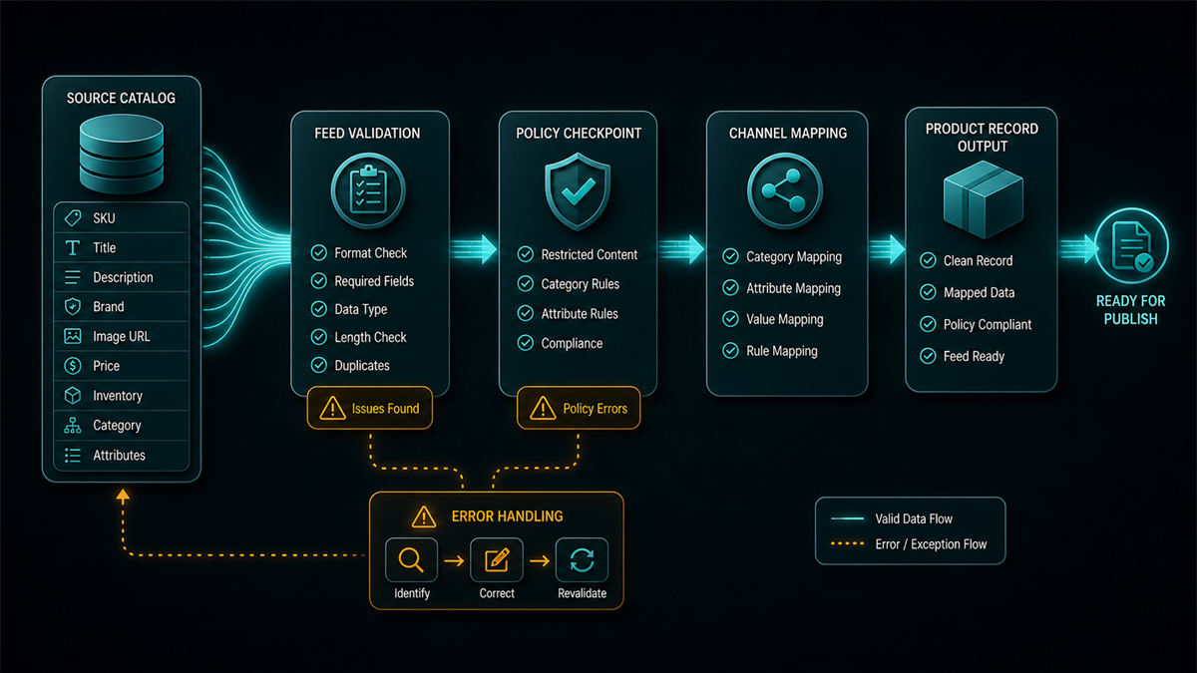The image size is (1197, 673).
Task: Click the Brand shield icon
Action: [73, 307]
